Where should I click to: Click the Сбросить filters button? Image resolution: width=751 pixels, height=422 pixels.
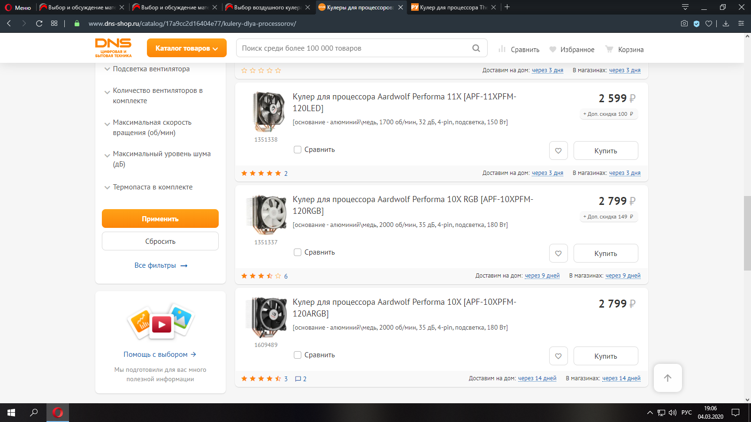coord(160,241)
